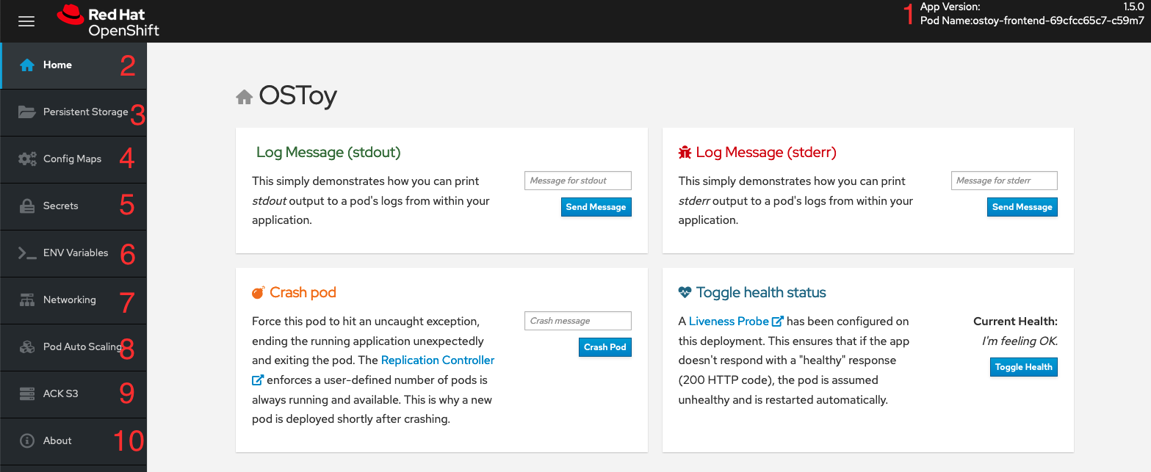The width and height of the screenshot is (1151, 472).
Task: Open the Replication Controller link
Action: point(437,360)
